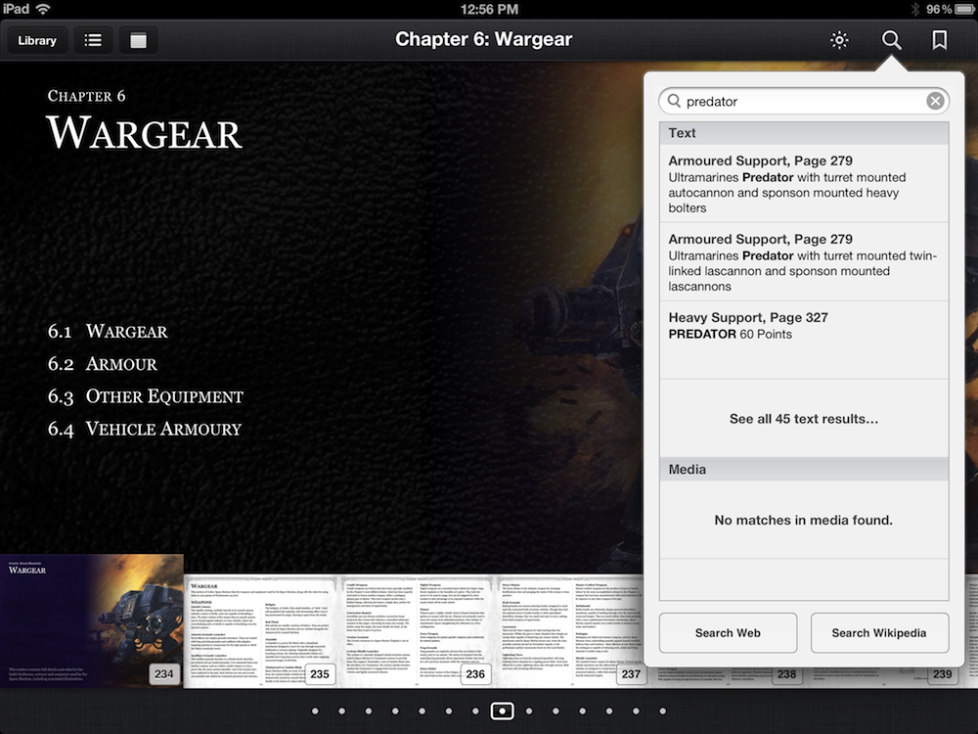Go to section 6.2 Armour
978x734 pixels.
pyautogui.click(x=103, y=364)
